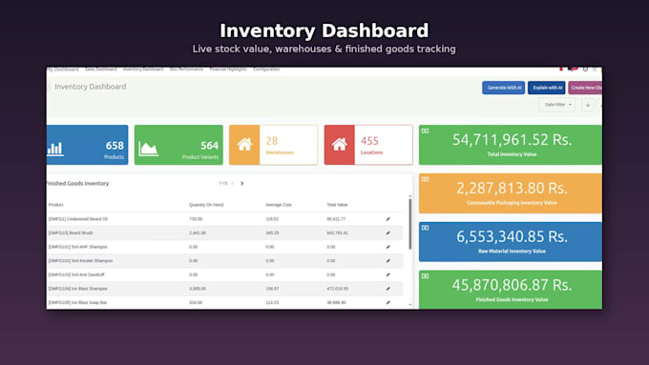
Task: Click the 6,553,340.85 Rs. Raw Material value
Action: coord(512,236)
